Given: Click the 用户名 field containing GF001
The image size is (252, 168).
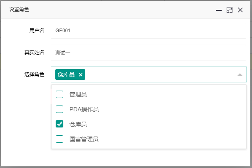Looking at the screenshot, I should point(148,31).
